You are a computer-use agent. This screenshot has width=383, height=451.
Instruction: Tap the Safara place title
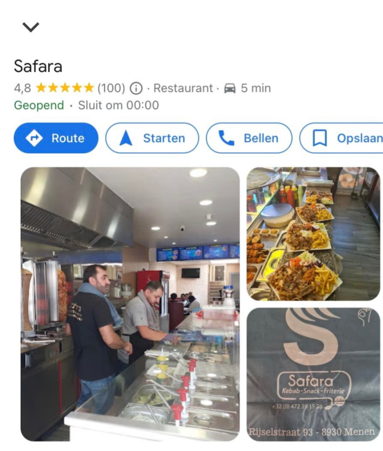(38, 66)
